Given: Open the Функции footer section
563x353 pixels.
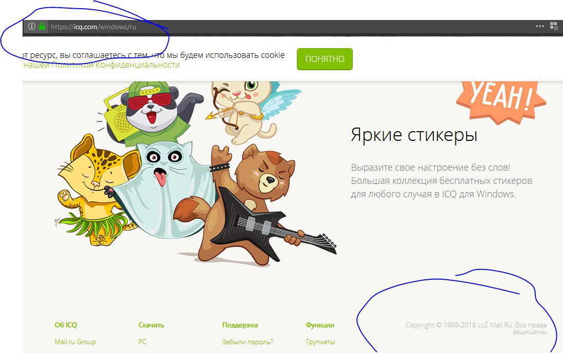Looking at the screenshot, I should (x=320, y=325).
